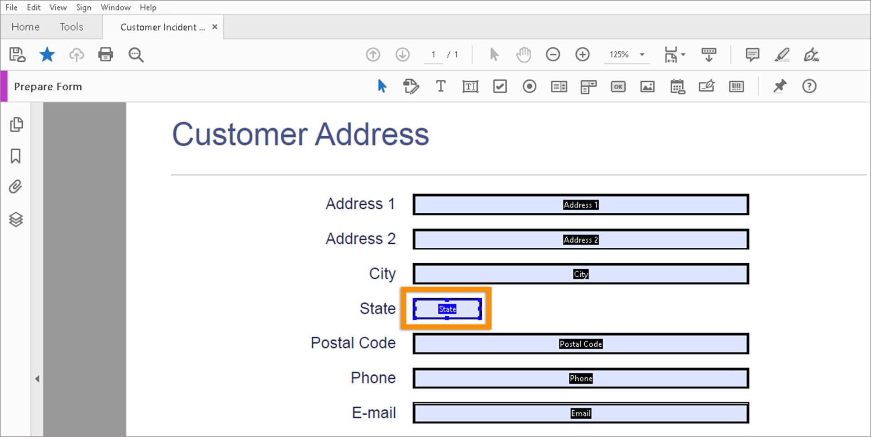Collapse the left sidebar panel

pos(38,378)
